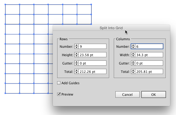Viewport: 176px width, 115px height.
Task: Click the Columns Number input field
Action: tap(149, 46)
